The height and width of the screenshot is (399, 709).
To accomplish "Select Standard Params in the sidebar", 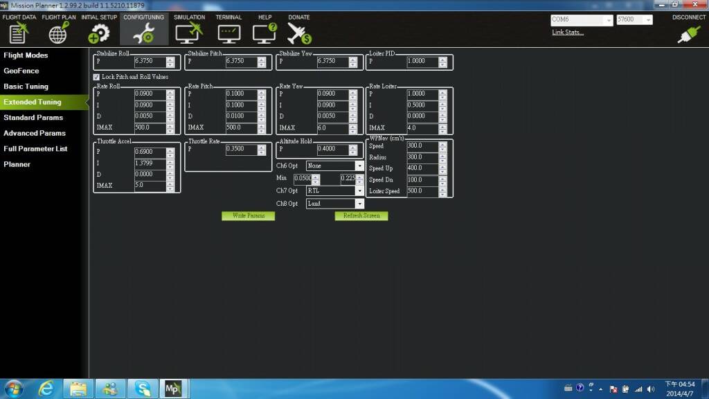I will [33, 118].
